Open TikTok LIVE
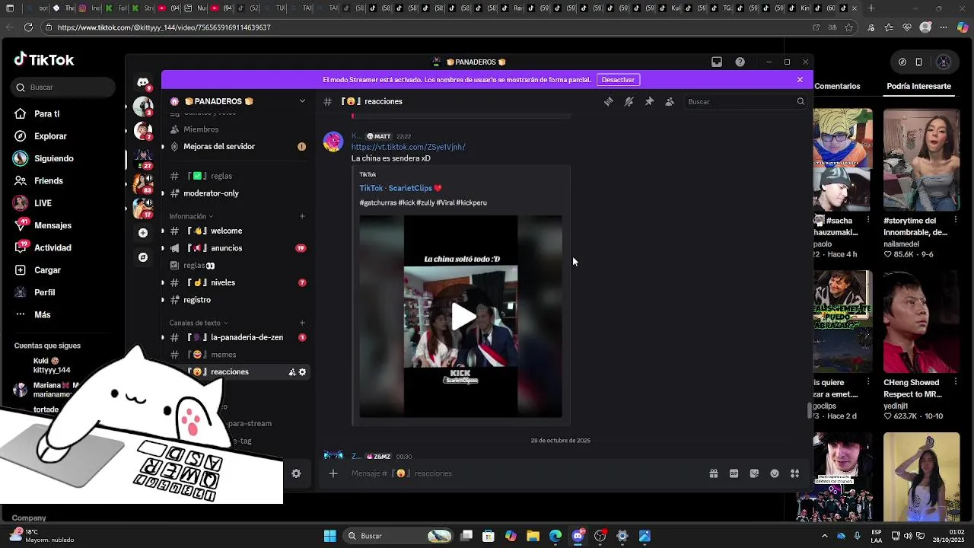The image size is (974, 548). pos(43,203)
